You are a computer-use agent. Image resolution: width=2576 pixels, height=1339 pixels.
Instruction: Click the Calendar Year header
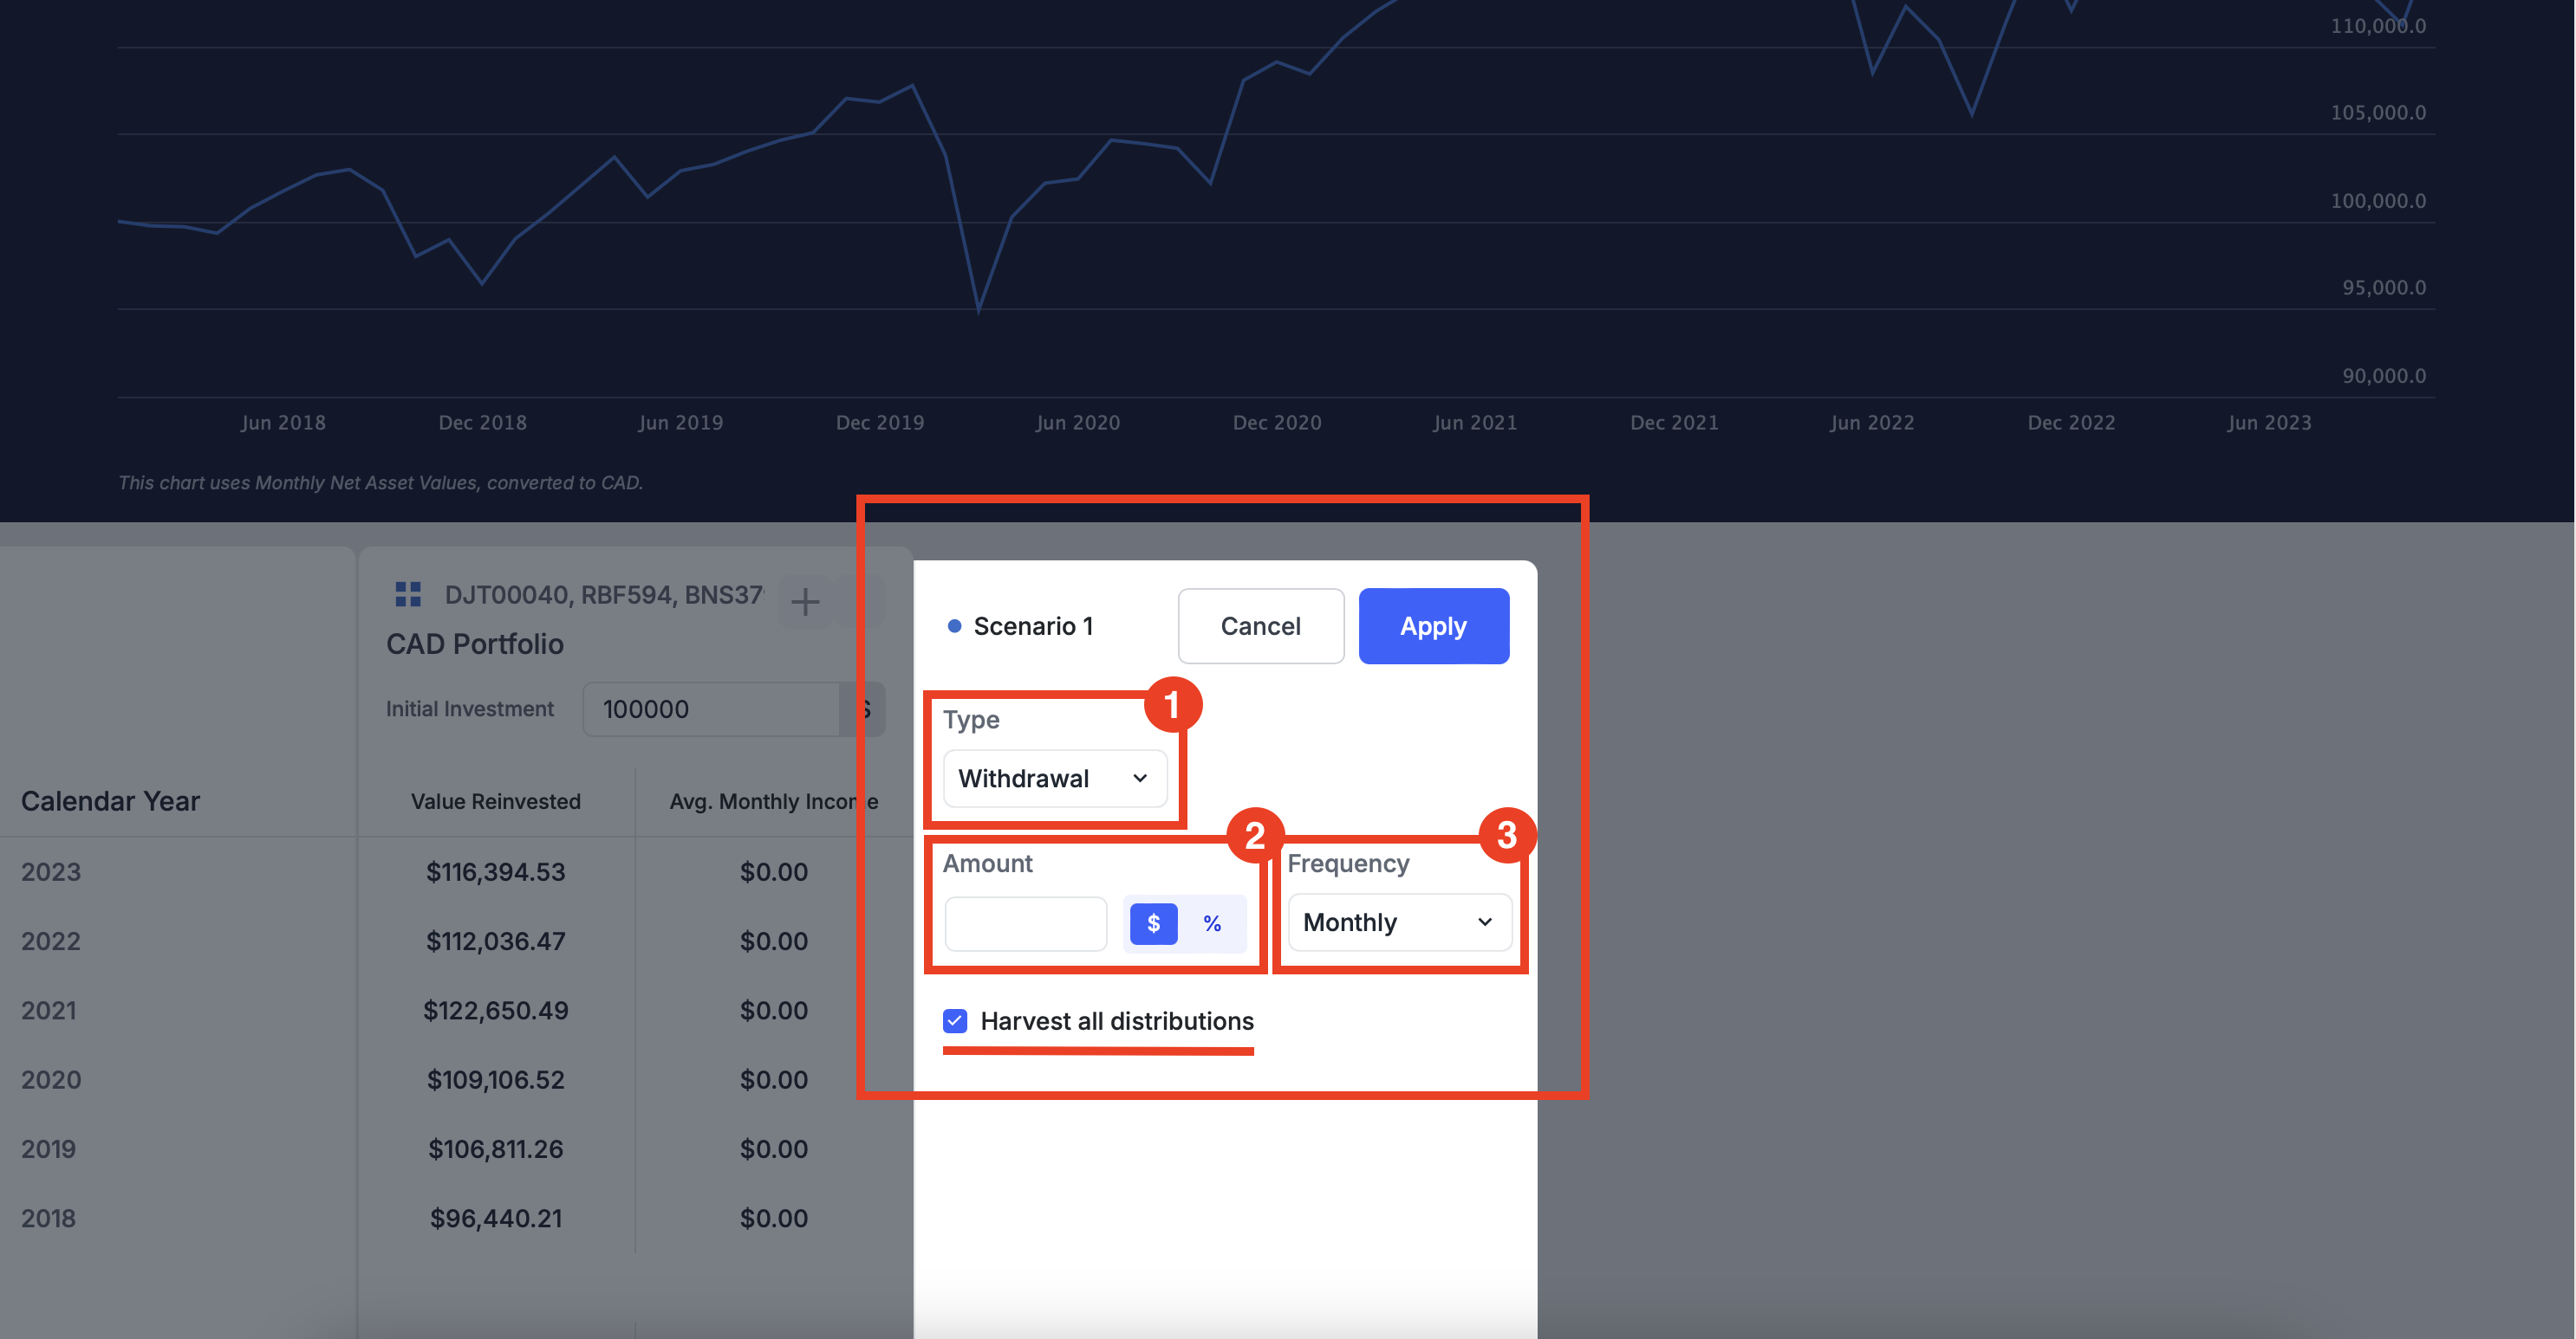(110, 801)
